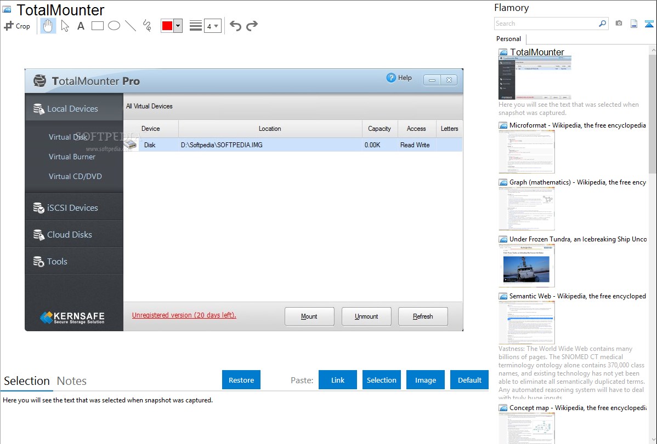Click the Access column header
The height and width of the screenshot is (444, 657).
(x=416, y=129)
